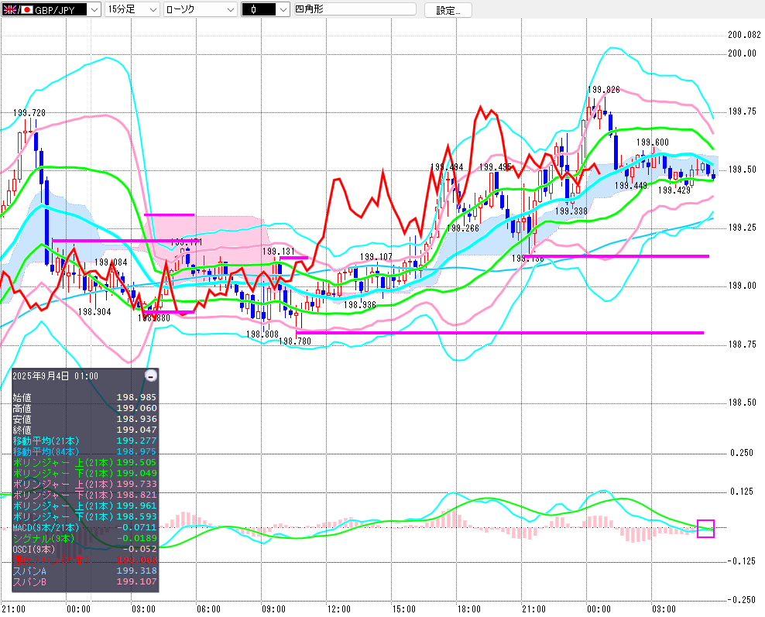Click the 12:00 time axis label

(339, 609)
